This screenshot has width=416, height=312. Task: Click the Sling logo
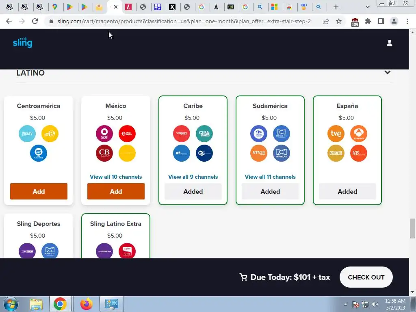pos(23,43)
